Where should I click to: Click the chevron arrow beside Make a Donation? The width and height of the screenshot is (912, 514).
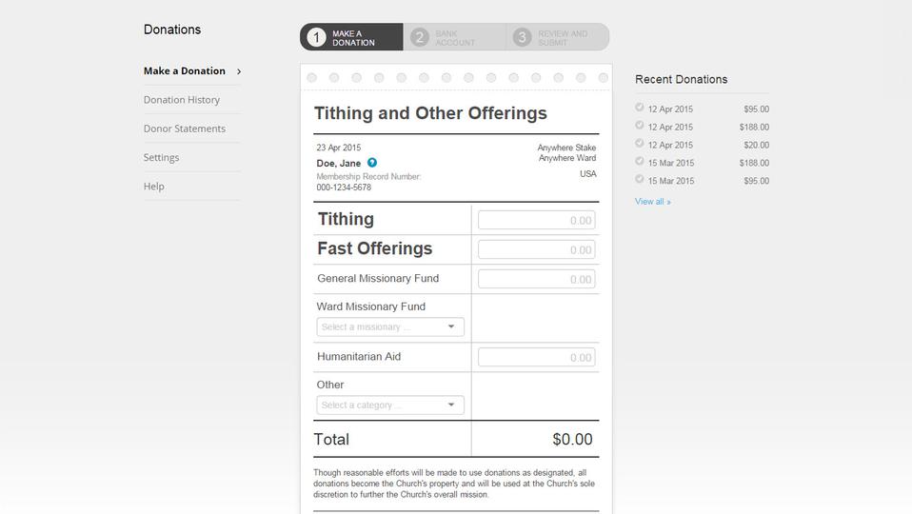239,71
